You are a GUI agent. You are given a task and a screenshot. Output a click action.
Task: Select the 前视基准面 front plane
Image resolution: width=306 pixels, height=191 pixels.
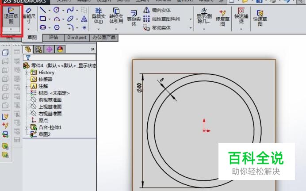pos(46,100)
